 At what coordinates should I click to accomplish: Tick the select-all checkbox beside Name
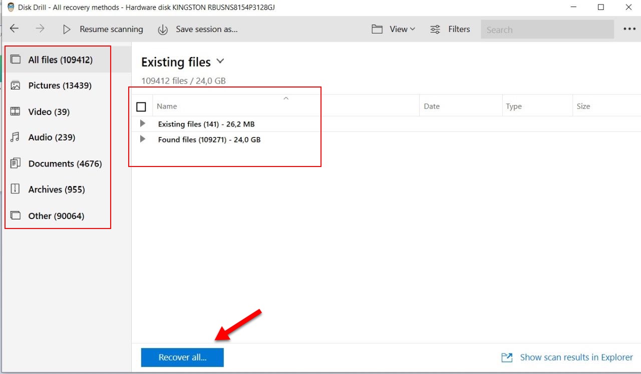[x=141, y=106]
